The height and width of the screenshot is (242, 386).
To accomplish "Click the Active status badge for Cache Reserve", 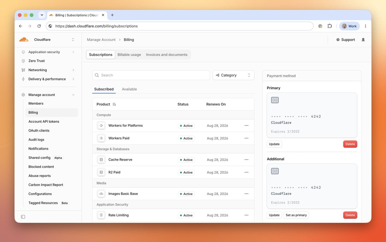I will [x=186, y=160].
